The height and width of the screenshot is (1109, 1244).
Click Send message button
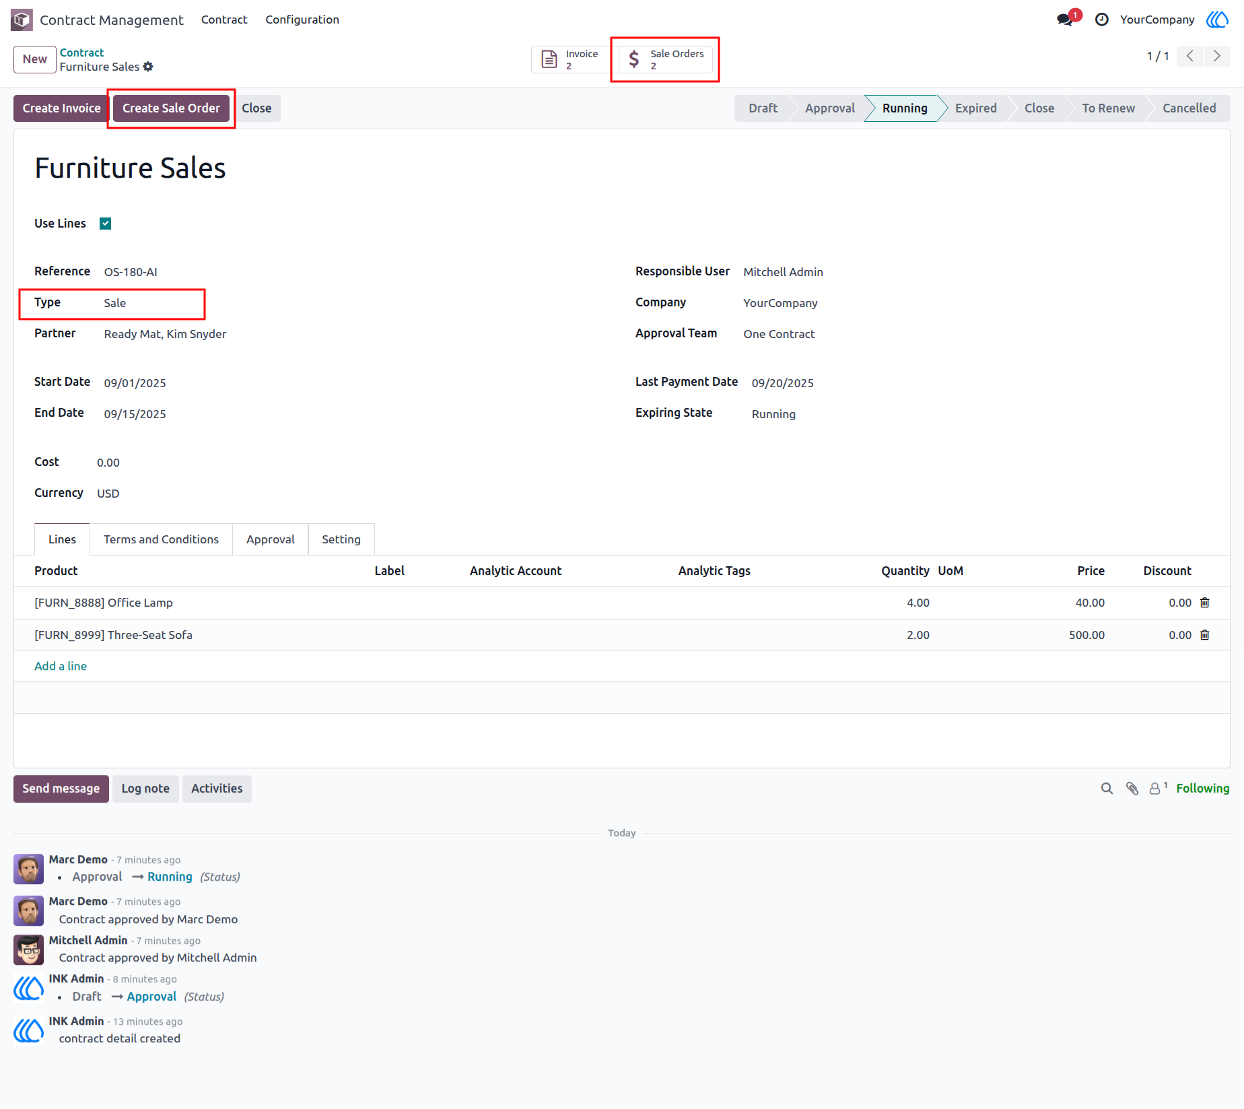pyautogui.click(x=61, y=788)
